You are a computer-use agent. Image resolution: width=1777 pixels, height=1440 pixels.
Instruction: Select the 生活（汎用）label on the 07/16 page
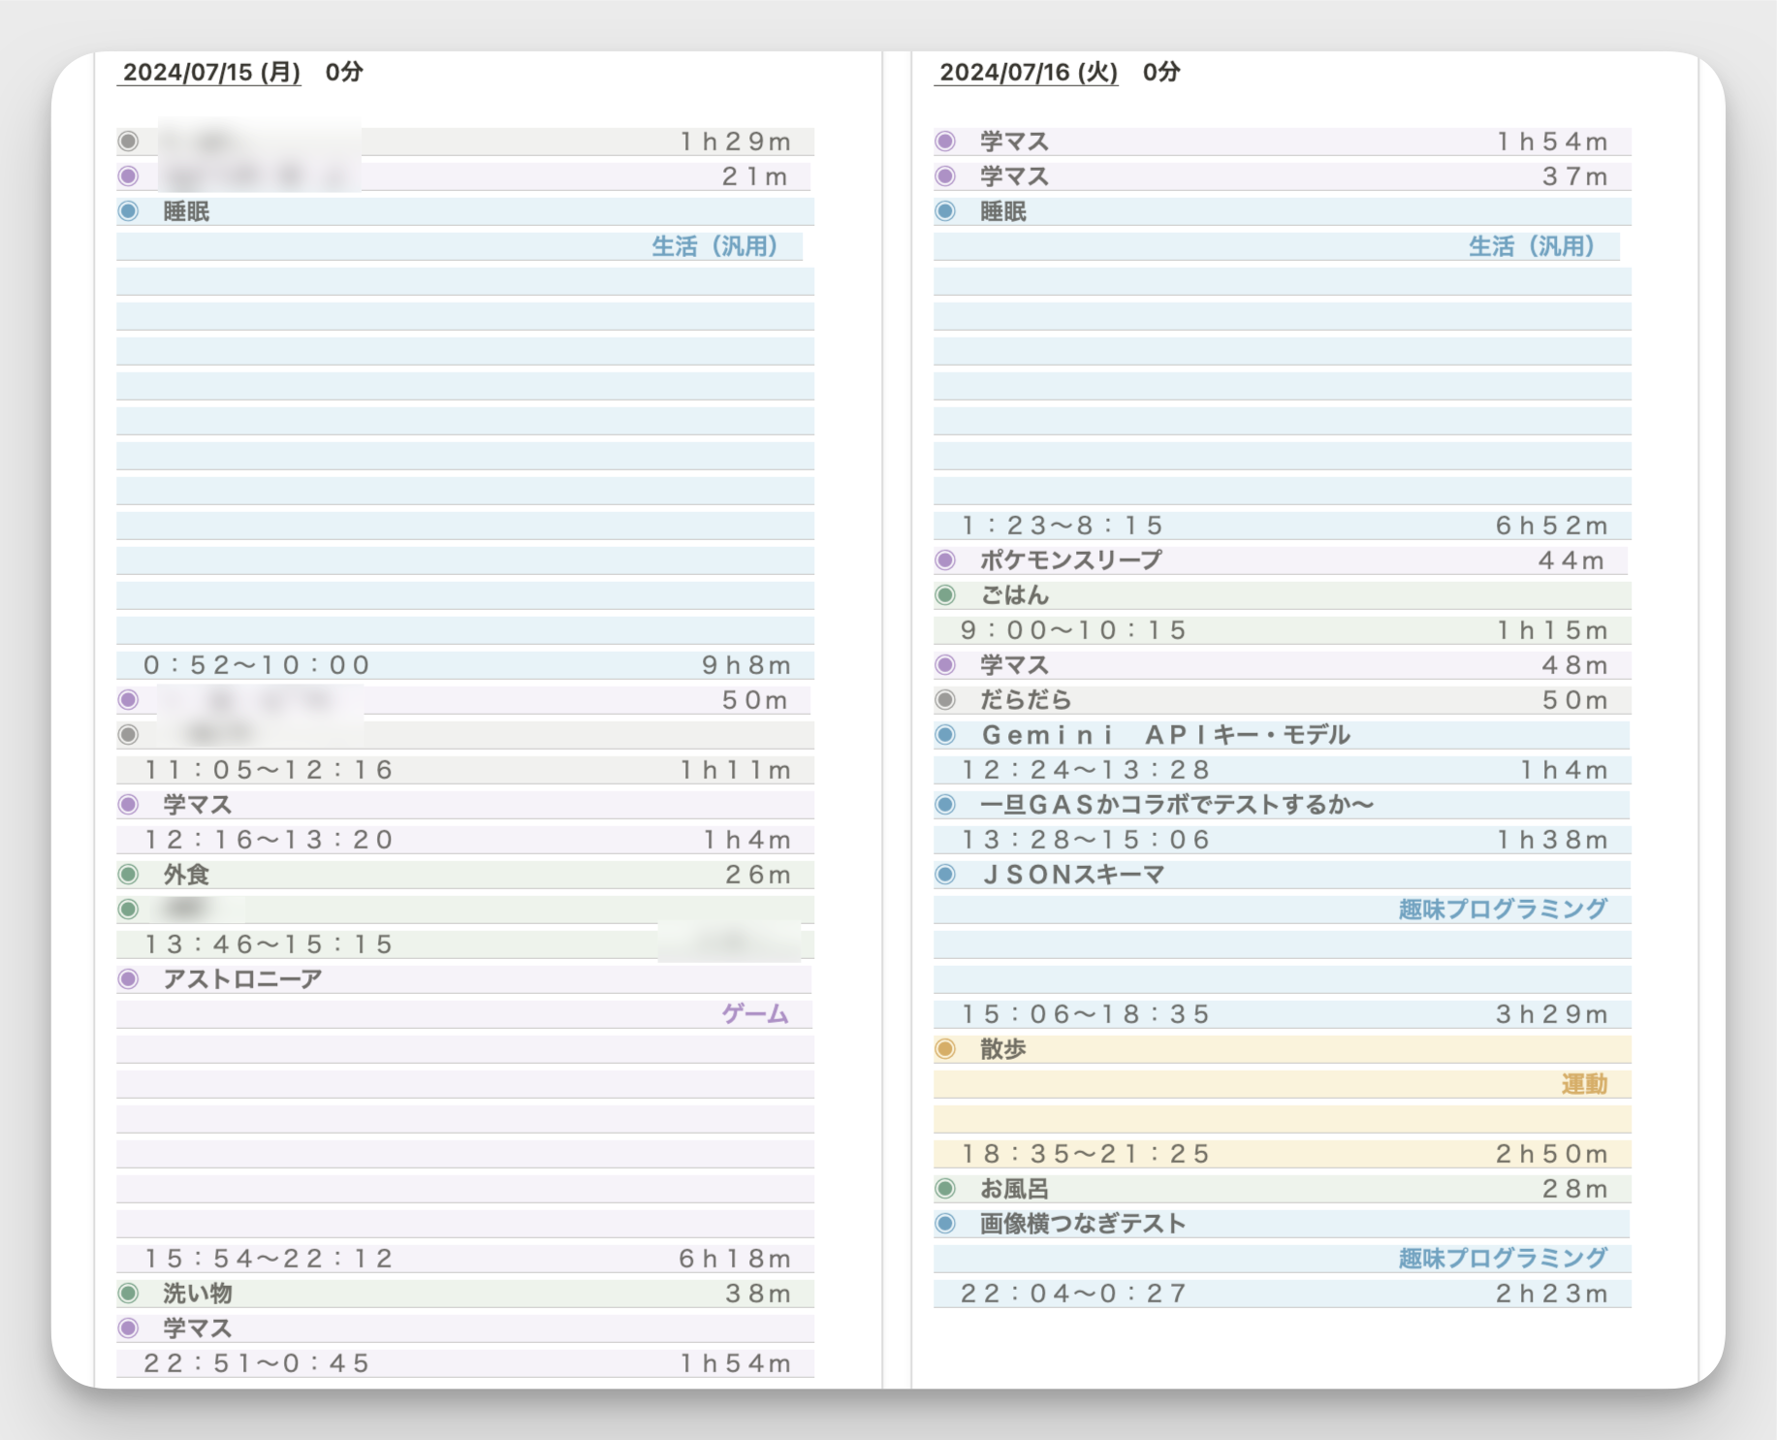click(1532, 246)
